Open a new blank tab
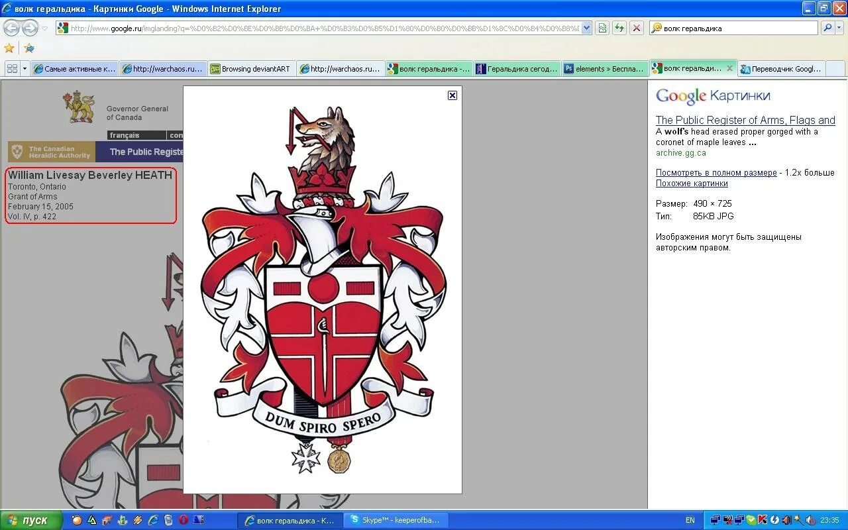Image resolution: width=848 pixels, height=530 pixels. point(835,69)
